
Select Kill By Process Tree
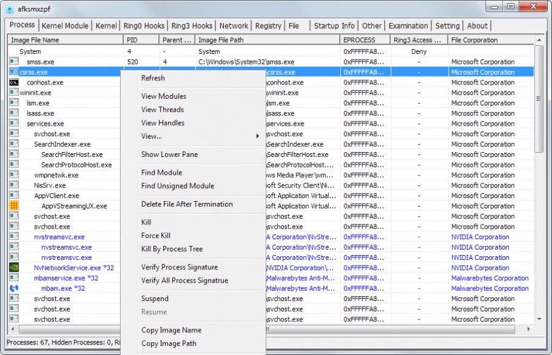point(173,248)
